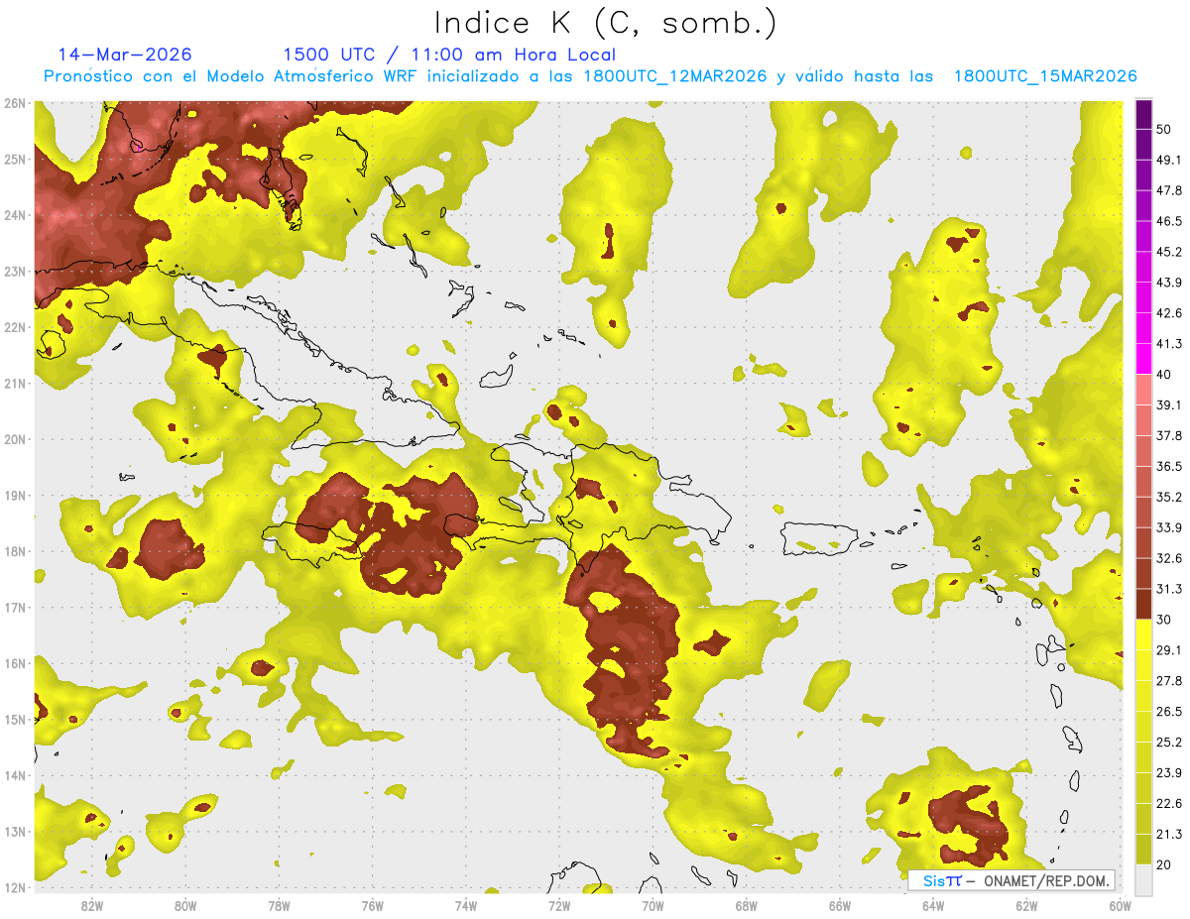Image resolution: width=1190 pixels, height=919 pixels.
Task: Click the "82W" longitude label
Action: coord(92,905)
